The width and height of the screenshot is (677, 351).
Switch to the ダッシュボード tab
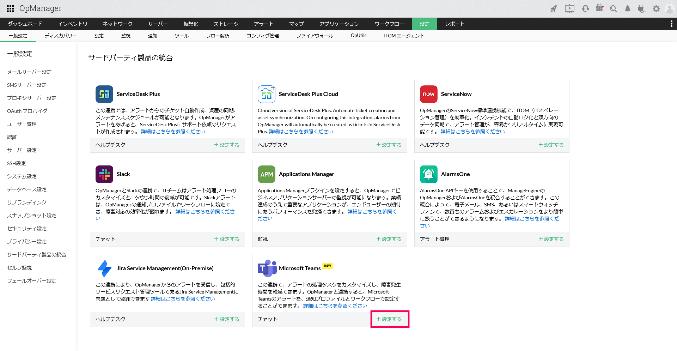tap(25, 24)
